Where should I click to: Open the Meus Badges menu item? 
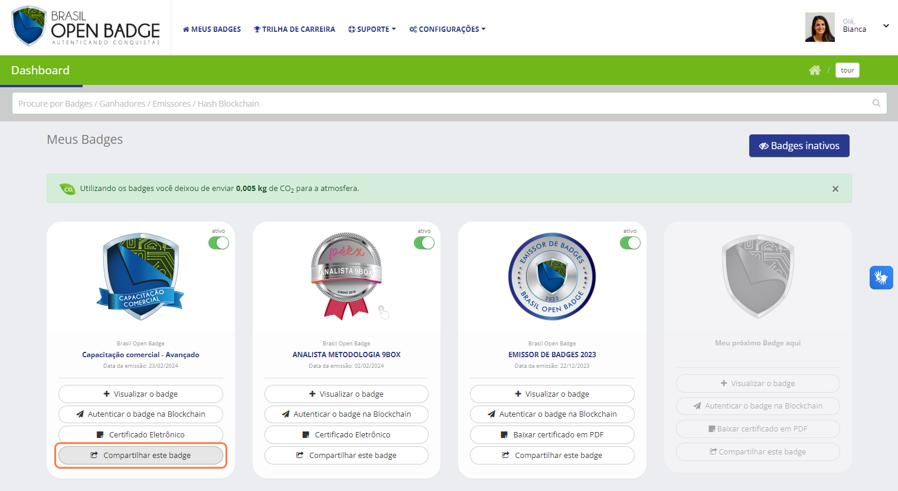tap(212, 29)
